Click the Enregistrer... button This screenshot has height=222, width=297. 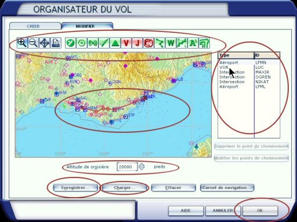click(75, 188)
